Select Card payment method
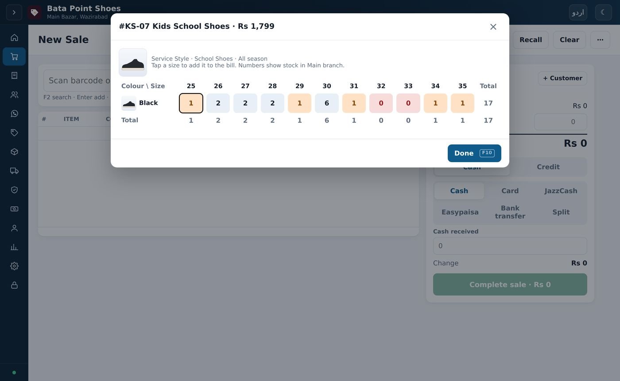The height and width of the screenshot is (381, 620). tap(510, 191)
